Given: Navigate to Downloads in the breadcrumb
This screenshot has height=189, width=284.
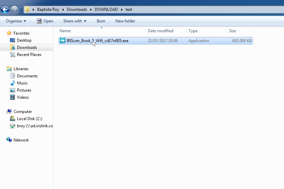Looking at the screenshot, I should point(77,10).
